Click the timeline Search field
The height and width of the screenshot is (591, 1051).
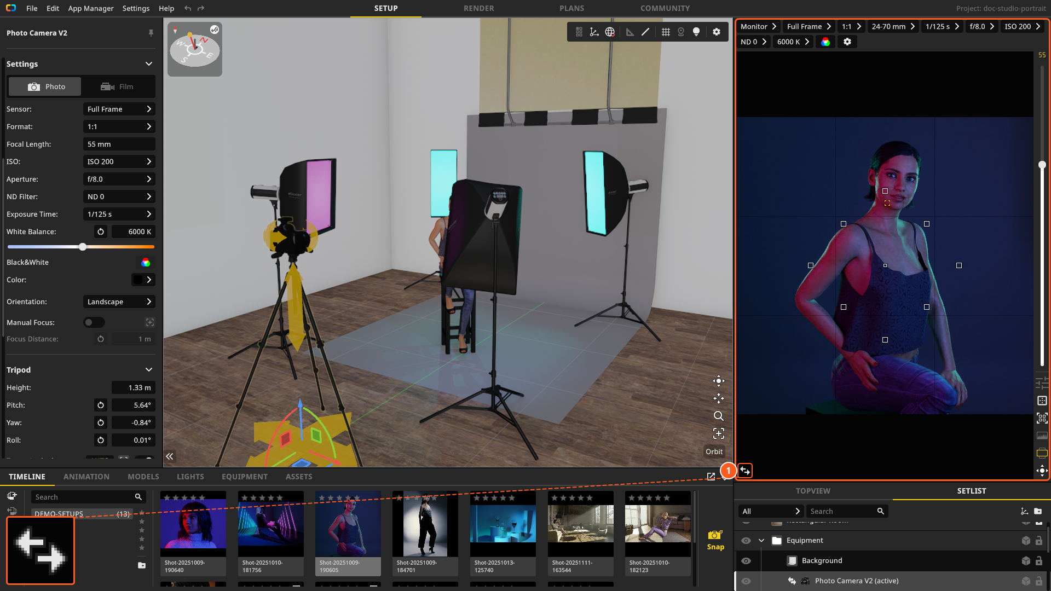click(88, 497)
